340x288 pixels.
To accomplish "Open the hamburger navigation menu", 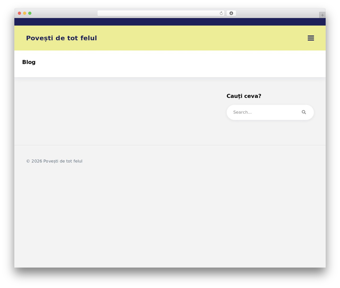I will pos(311,38).
